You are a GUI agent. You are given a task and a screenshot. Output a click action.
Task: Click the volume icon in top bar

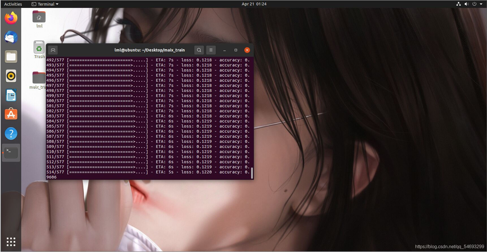466,4
